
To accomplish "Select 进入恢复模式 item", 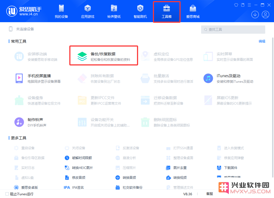I will [x=230, y=148].
